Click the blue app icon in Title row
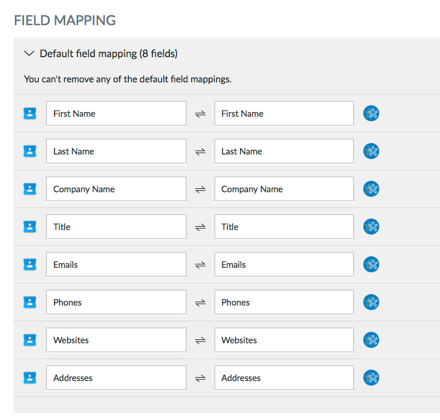Viewport: 440px width, 420px height. point(371,227)
